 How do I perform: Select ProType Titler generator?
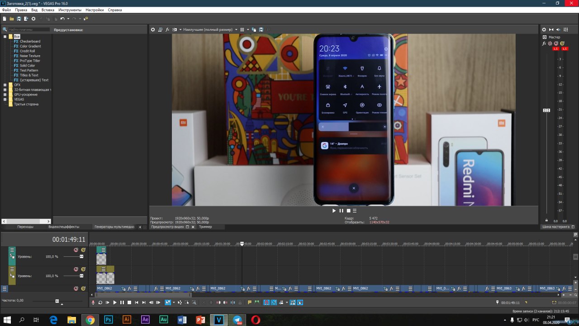(30, 61)
